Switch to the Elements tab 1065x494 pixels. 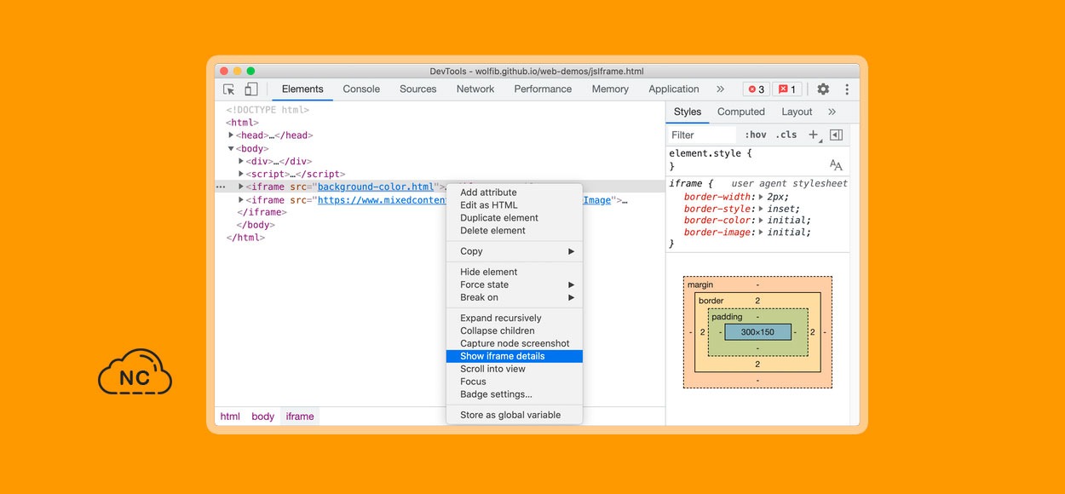[302, 89]
